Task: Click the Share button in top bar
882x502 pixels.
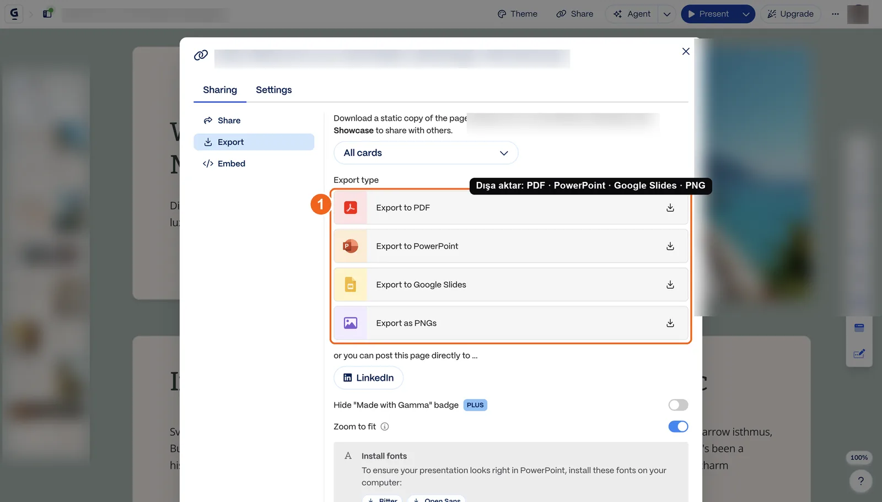Action: click(x=574, y=14)
